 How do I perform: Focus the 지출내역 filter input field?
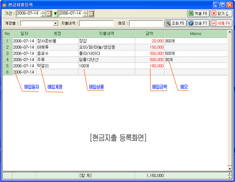tap(96, 23)
